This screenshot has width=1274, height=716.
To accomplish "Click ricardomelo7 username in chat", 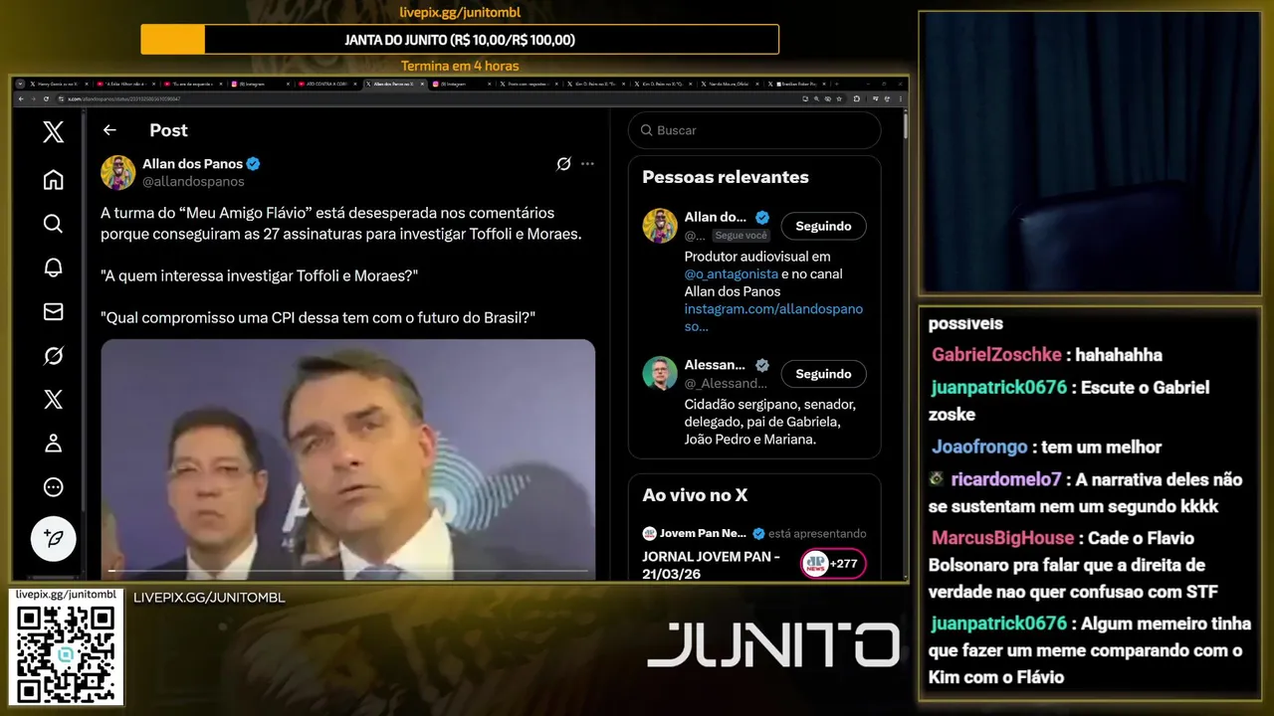I will [1006, 479].
